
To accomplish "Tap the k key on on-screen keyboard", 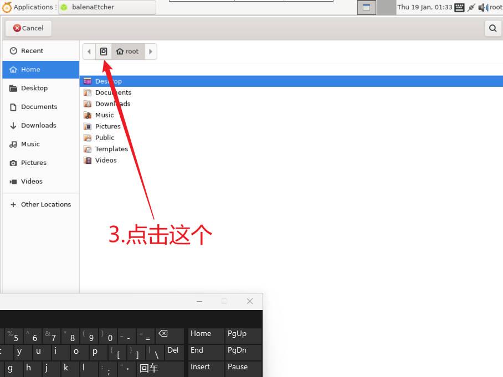I will 70,369.
